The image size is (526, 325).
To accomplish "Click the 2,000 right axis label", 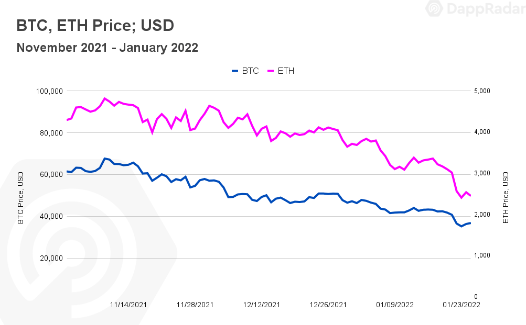I will [482, 215].
